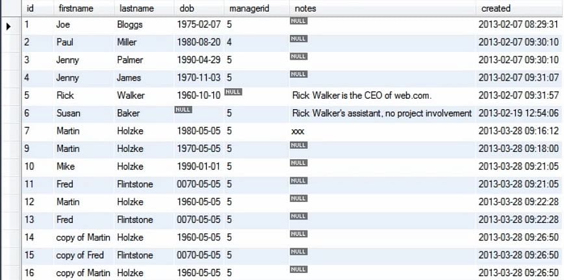This screenshot has width=564, height=280.
Task: Click the dob value 1980-05-05
Action: (x=199, y=131)
